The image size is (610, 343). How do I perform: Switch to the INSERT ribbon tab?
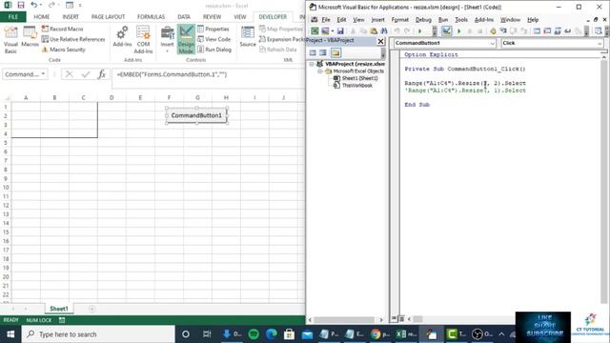[71, 17]
